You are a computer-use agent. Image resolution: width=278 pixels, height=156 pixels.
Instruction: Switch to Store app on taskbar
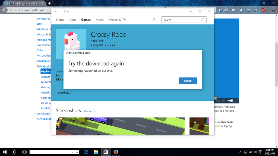tap(106, 152)
